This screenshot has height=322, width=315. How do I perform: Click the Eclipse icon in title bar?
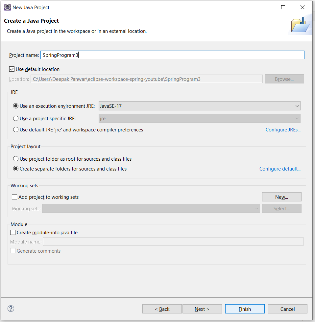point(7,7)
